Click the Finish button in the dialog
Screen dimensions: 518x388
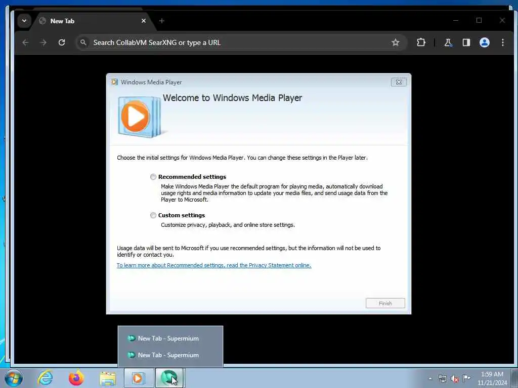[x=385, y=303]
